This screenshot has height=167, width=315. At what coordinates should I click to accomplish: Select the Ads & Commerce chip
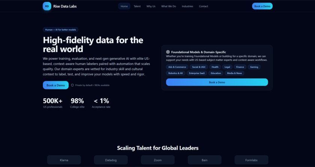pyautogui.click(x=177, y=67)
